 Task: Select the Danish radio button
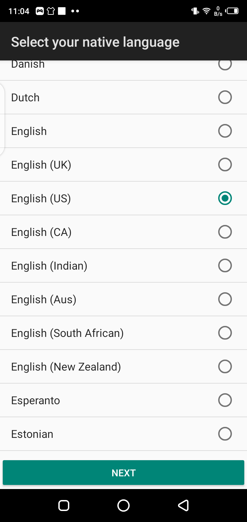[x=225, y=65]
